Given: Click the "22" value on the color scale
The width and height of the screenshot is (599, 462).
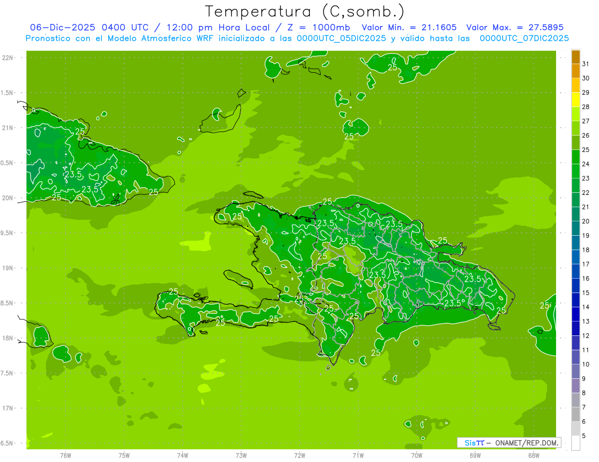Looking at the screenshot, I should point(586,193).
